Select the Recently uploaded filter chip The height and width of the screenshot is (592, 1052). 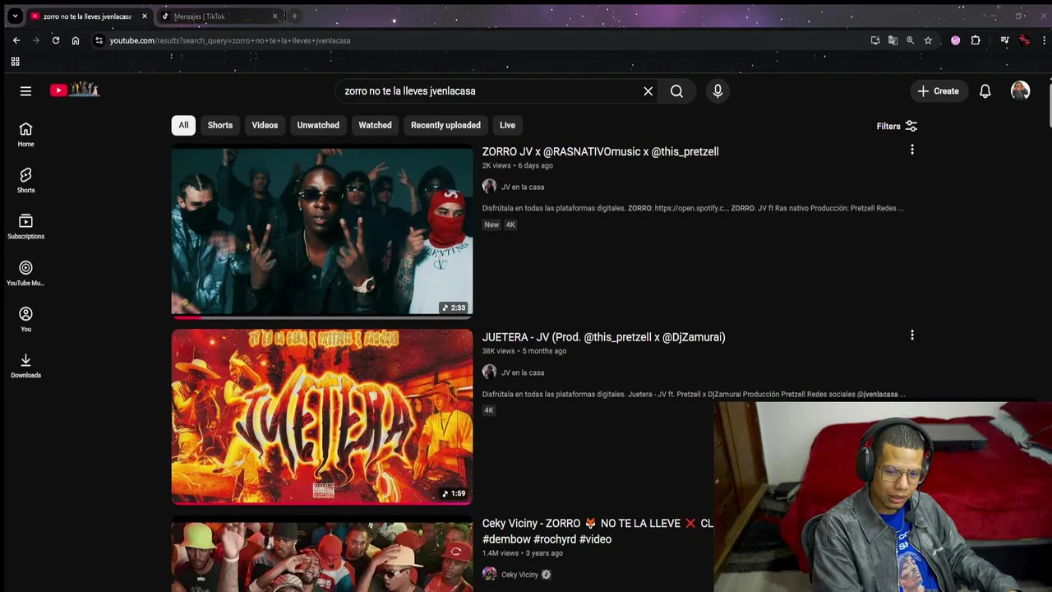coord(445,125)
